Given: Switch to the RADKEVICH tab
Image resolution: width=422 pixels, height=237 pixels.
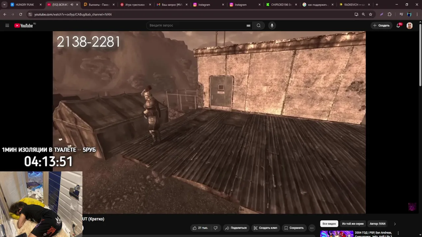Looking at the screenshot, I should coord(354,5).
